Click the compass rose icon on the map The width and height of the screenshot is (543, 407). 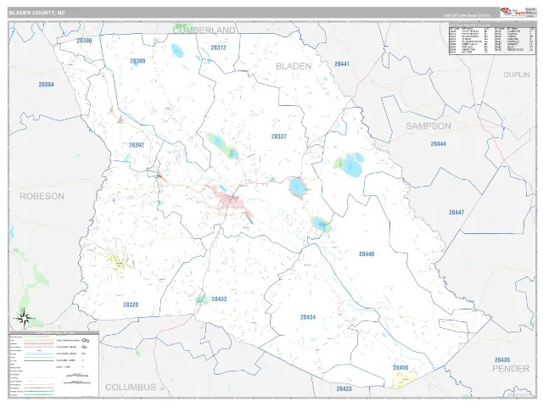click(25, 319)
